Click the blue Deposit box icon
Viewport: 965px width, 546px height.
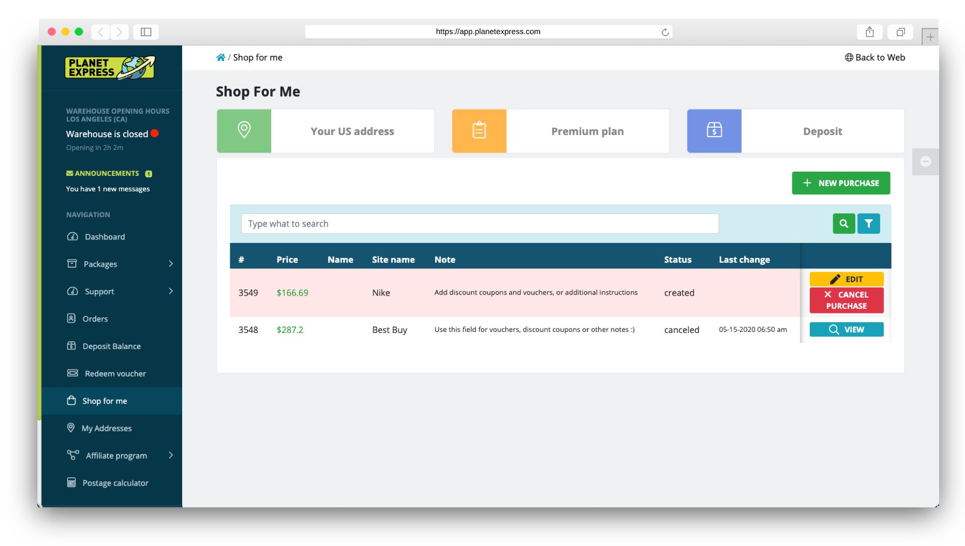(x=714, y=131)
